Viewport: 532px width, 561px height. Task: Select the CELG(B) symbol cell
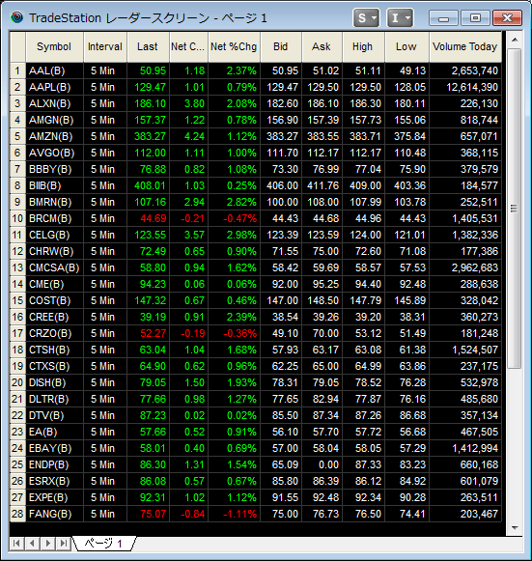point(54,235)
